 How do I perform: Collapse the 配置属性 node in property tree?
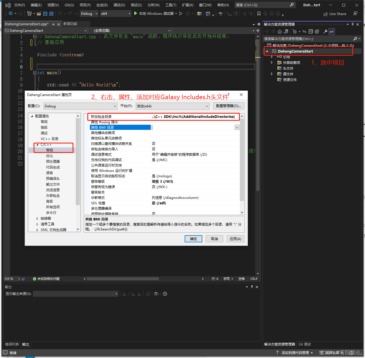tap(32, 116)
